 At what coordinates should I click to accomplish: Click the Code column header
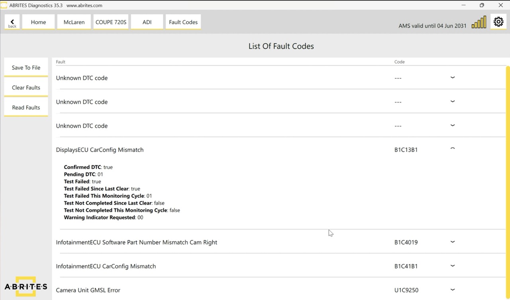pos(399,62)
